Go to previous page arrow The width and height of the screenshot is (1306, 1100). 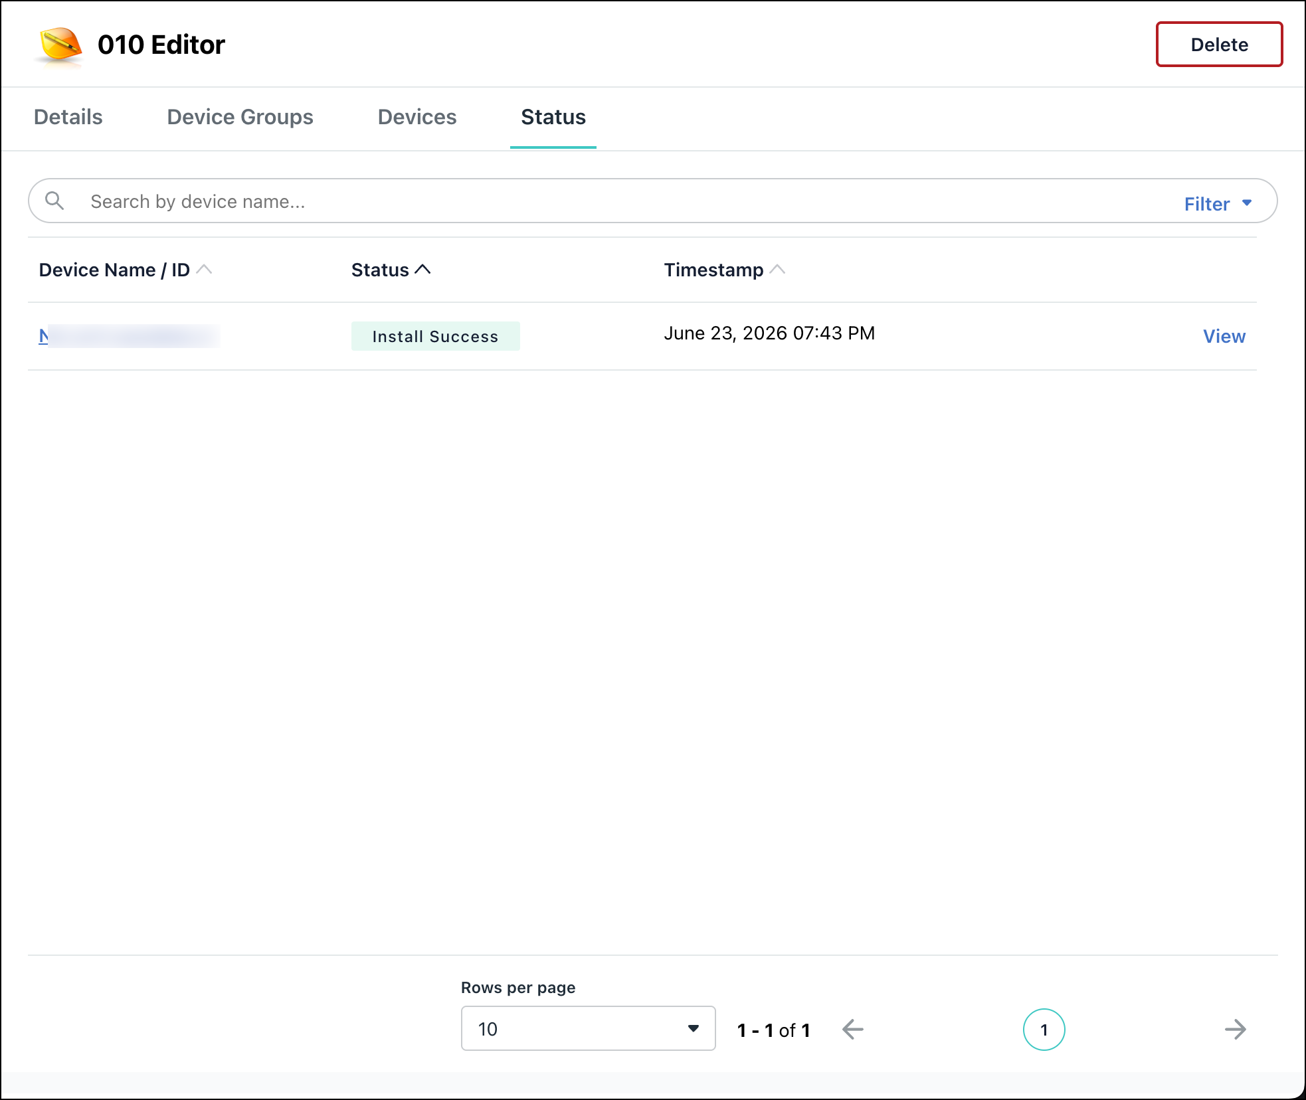click(x=853, y=1030)
